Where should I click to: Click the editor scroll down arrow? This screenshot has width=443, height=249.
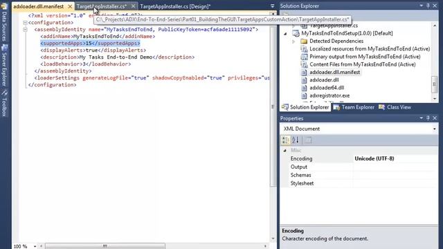(273, 239)
